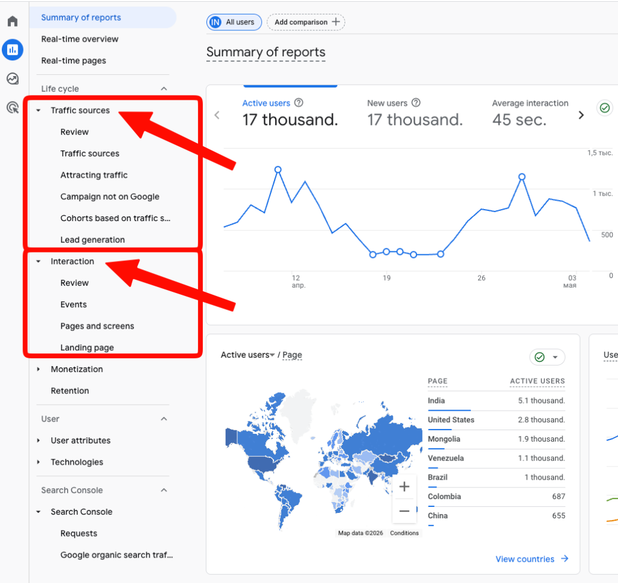Expand the Technologies group
The width and height of the screenshot is (618, 583).
tap(38, 462)
